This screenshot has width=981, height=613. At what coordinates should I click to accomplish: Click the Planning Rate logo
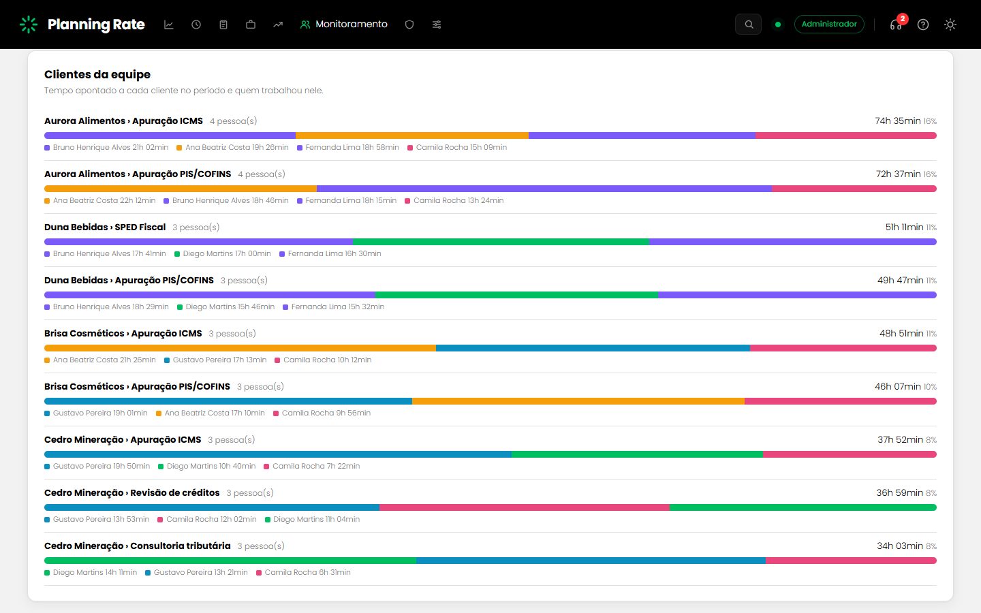tap(82, 25)
